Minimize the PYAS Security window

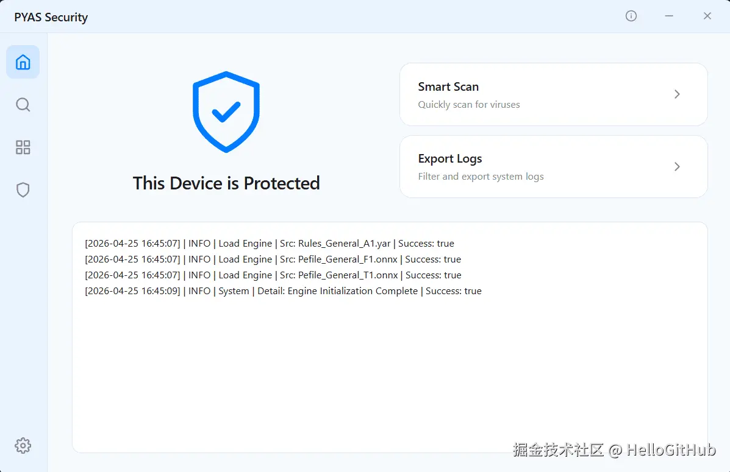[669, 16]
